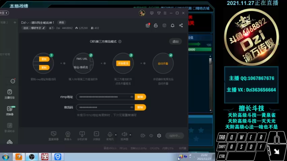Tick the 精绝古城 checkbox in game window
The image size is (287, 161).
click(x=194, y=8)
